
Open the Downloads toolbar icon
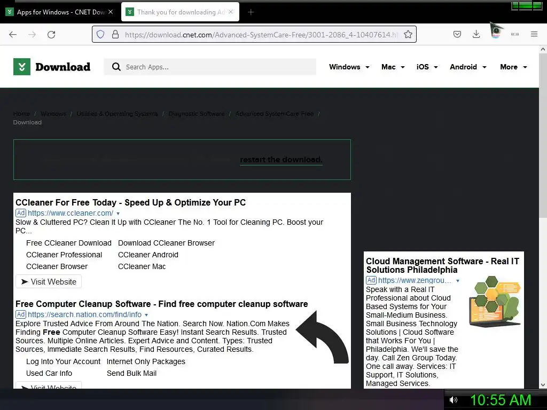[476, 34]
